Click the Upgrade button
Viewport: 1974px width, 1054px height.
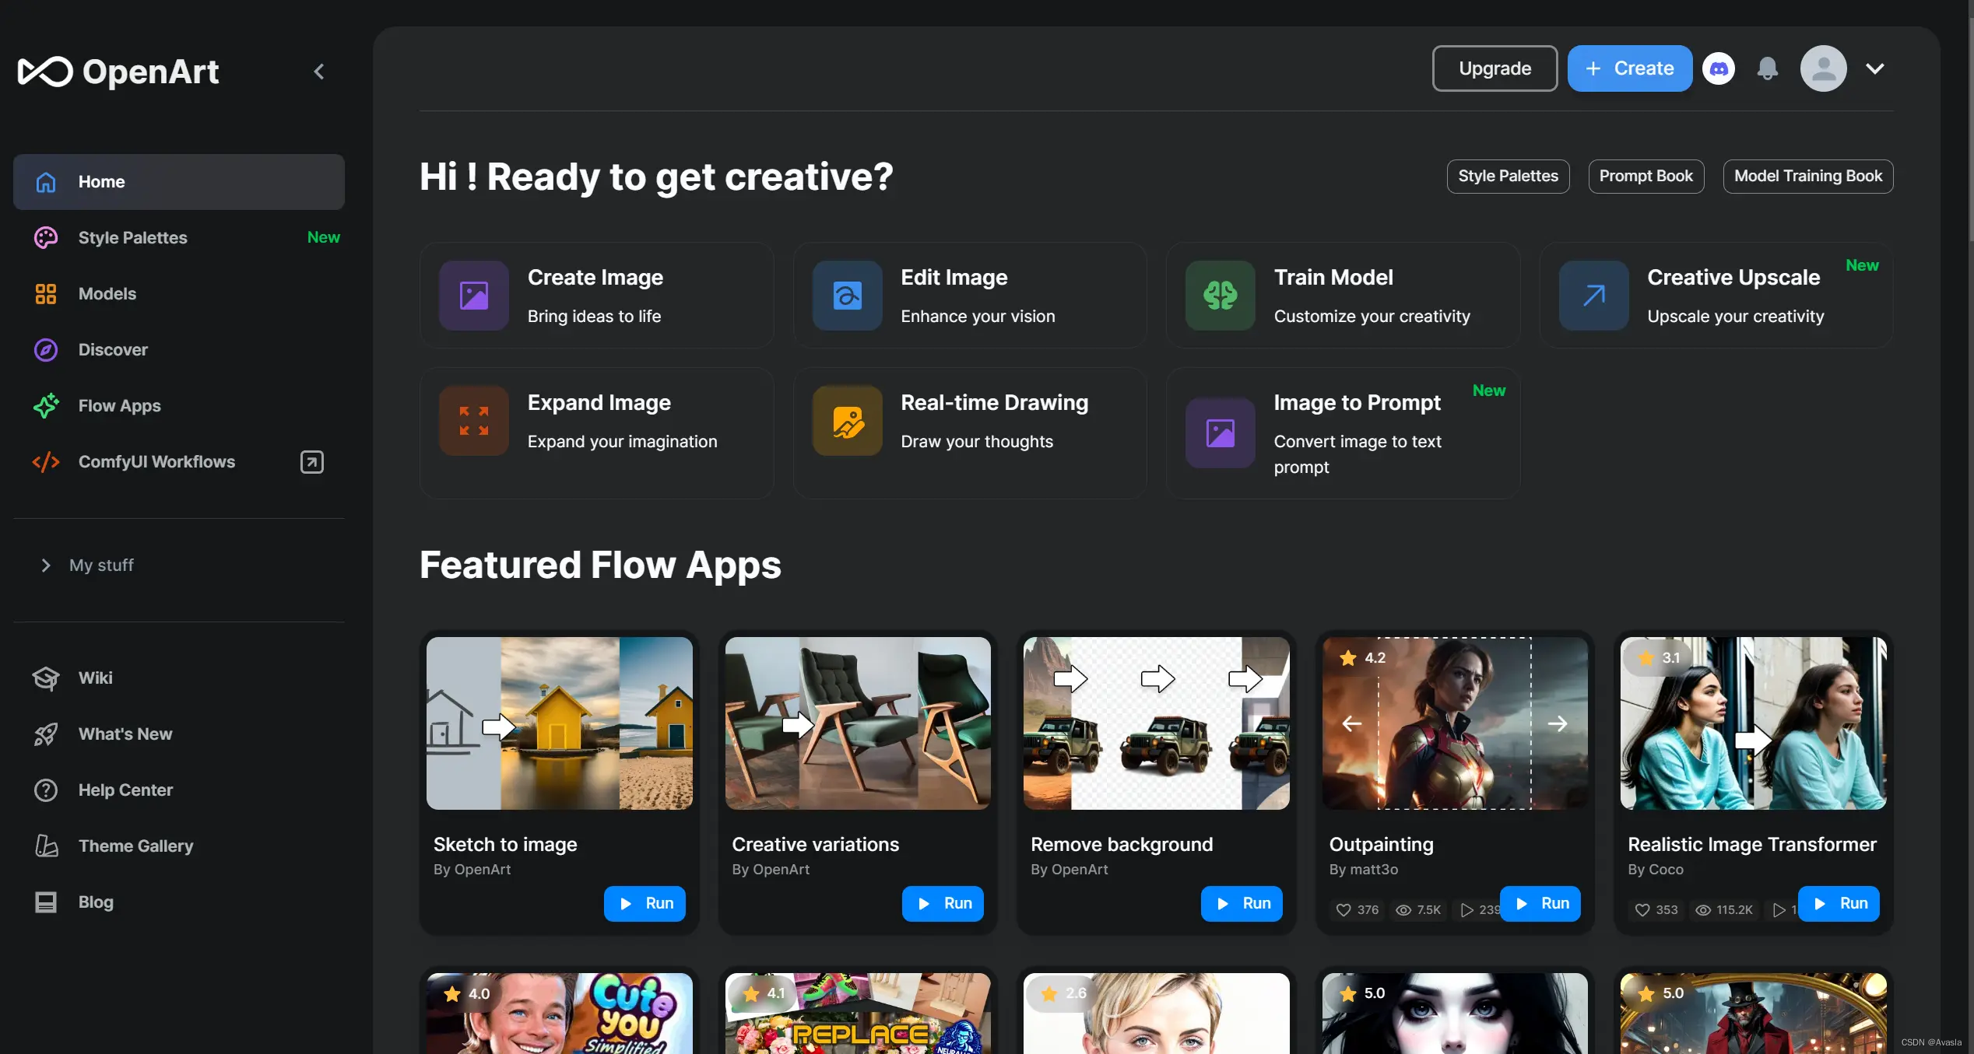[x=1495, y=68]
